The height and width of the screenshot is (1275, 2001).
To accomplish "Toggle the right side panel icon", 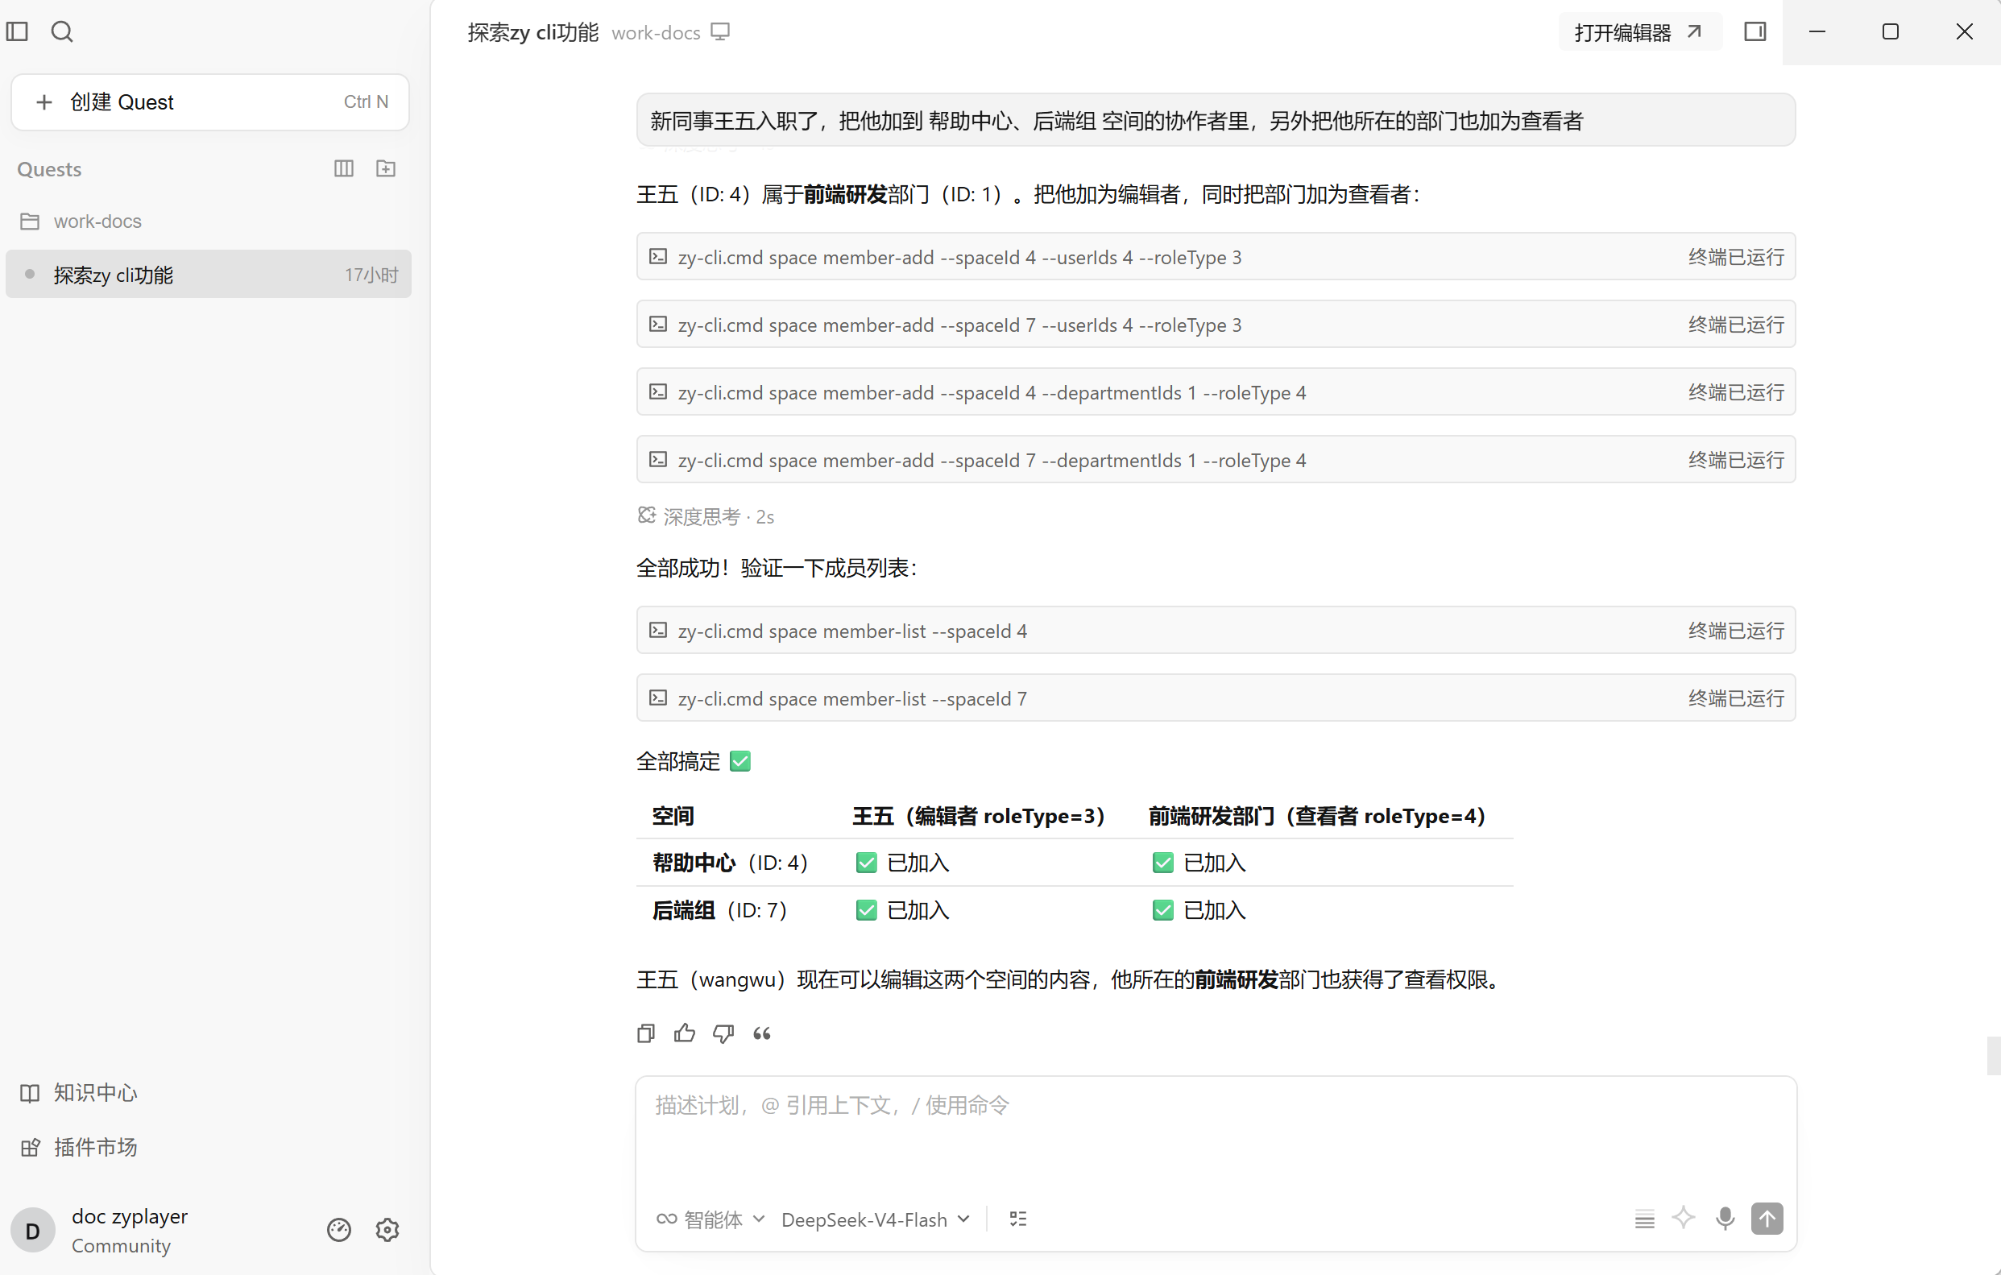I will pyautogui.click(x=1755, y=31).
